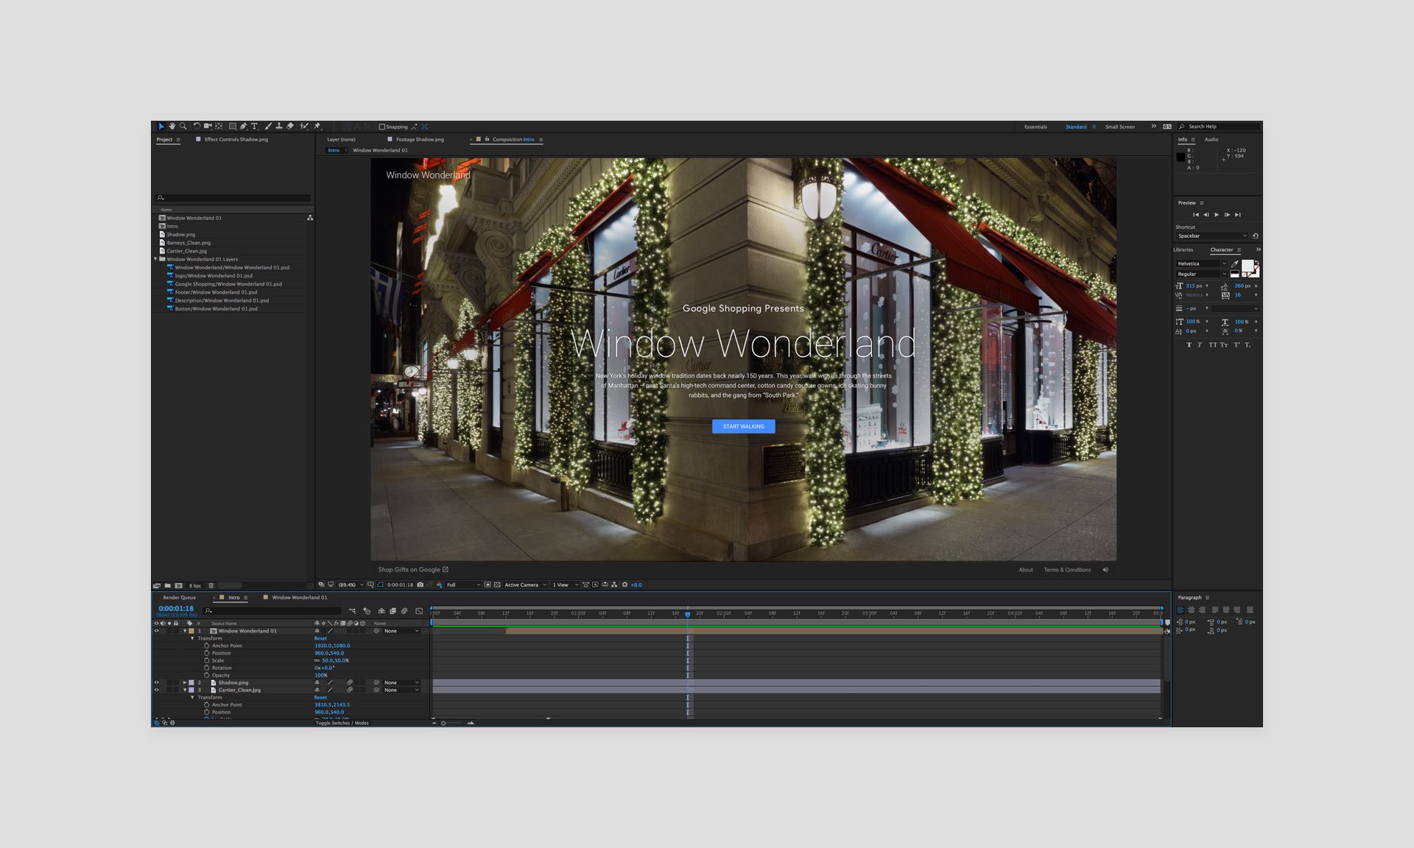The height and width of the screenshot is (848, 1414).
Task: Select the Pen tool
Action: point(244,127)
